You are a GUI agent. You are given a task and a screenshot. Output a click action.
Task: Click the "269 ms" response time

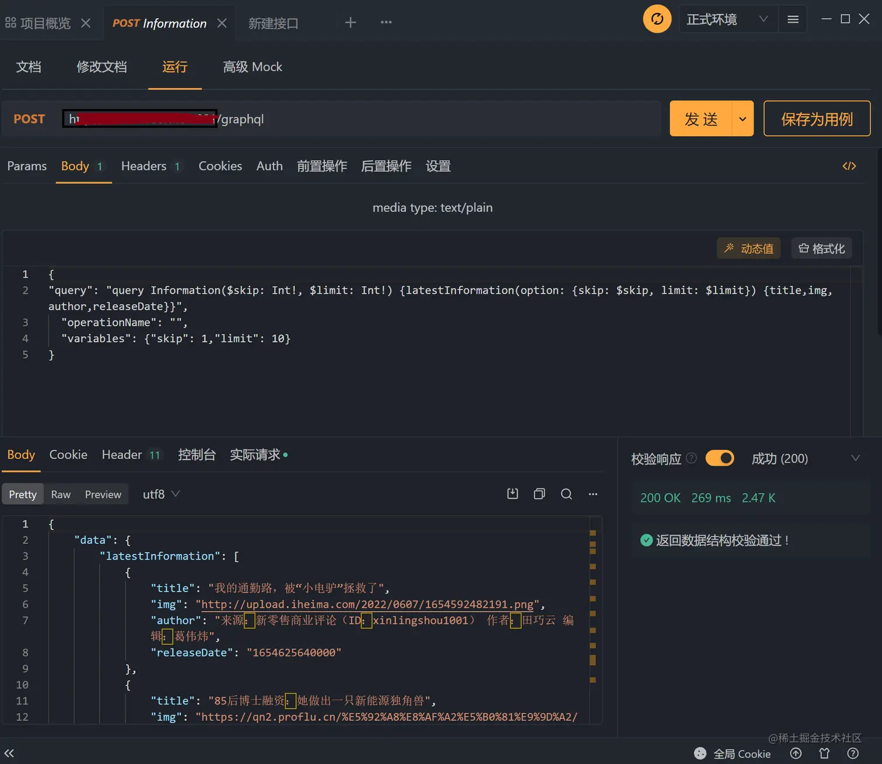pos(711,498)
